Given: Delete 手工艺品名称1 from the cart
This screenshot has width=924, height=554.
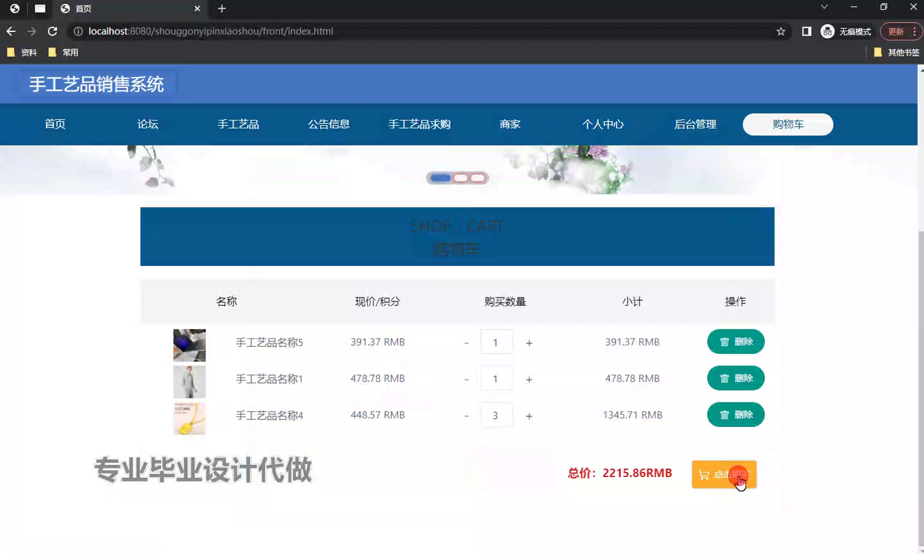Looking at the screenshot, I should tap(736, 378).
